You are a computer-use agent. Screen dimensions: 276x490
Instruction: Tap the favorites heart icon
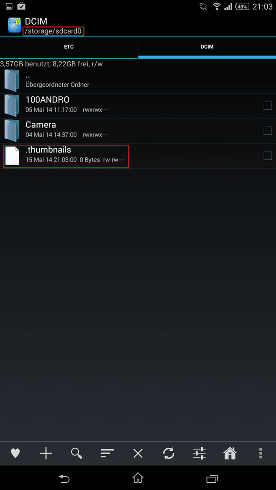[15, 453]
